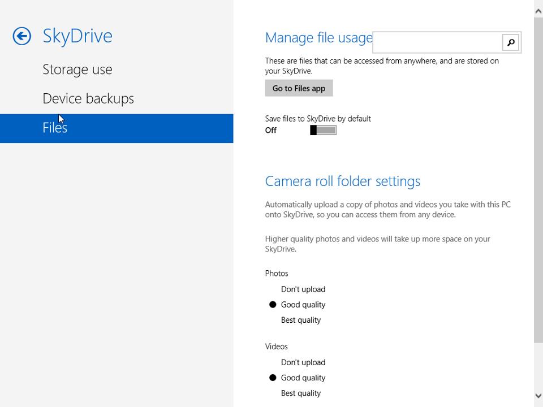The image size is (543, 407).
Task: Click the Go to Files app button
Action: tap(299, 88)
